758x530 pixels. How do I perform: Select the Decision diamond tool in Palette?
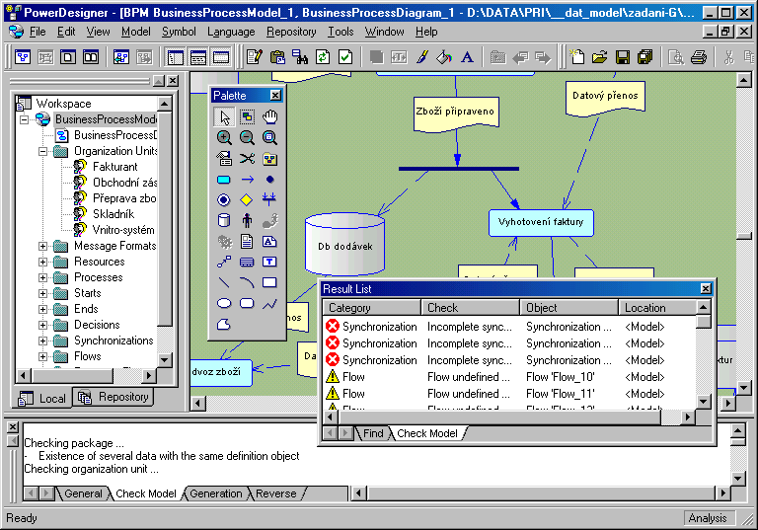[247, 199]
